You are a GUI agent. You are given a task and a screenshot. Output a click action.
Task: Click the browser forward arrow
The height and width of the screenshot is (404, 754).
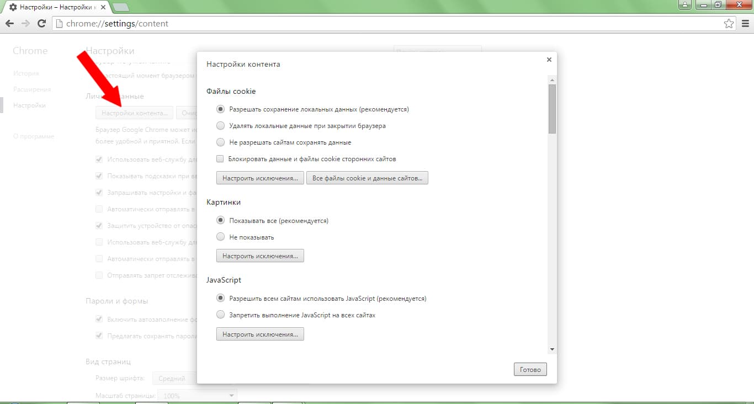pyautogui.click(x=25, y=24)
